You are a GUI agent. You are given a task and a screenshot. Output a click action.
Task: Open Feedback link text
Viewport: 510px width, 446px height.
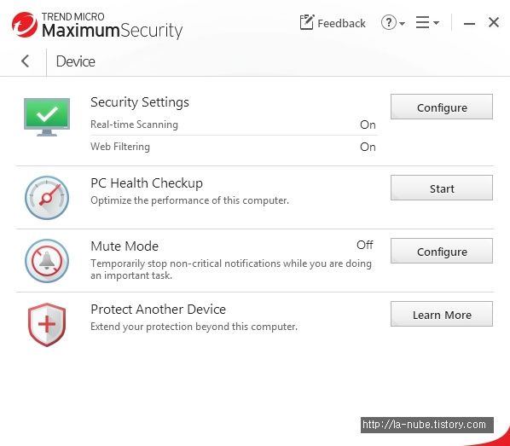click(x=341, y=23)
